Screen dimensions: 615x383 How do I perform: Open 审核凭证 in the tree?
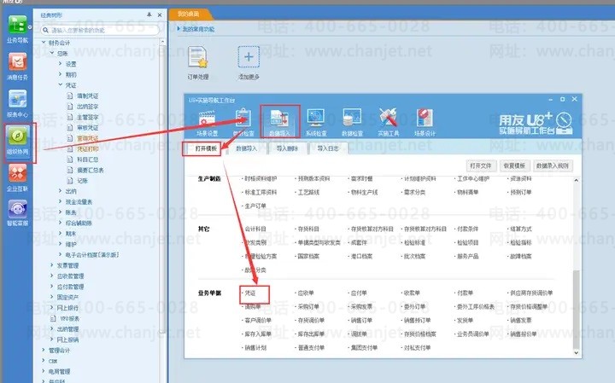[88, 127]
